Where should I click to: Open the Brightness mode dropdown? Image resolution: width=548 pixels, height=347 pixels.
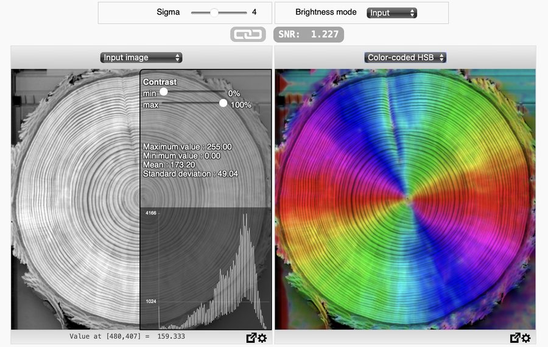click(x=392, y=13)
